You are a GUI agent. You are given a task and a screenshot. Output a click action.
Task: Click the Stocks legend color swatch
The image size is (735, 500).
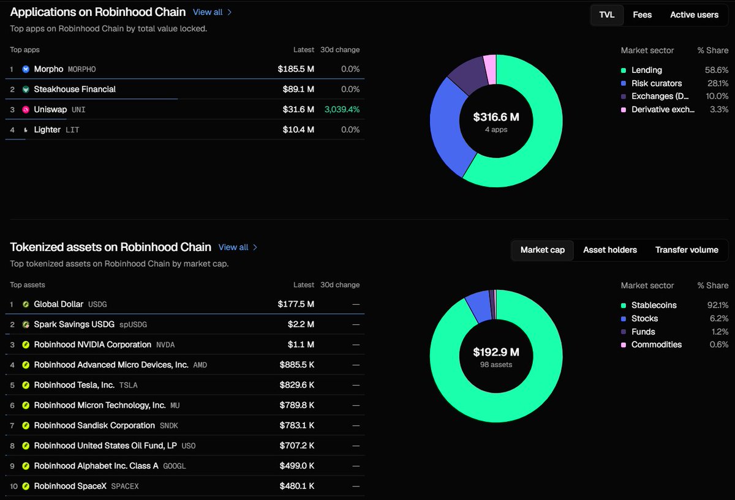(624, 319)
